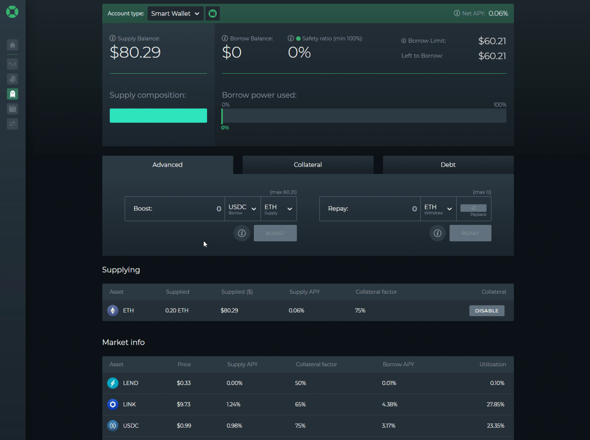Click the Boost amount input field

(175, 209)
